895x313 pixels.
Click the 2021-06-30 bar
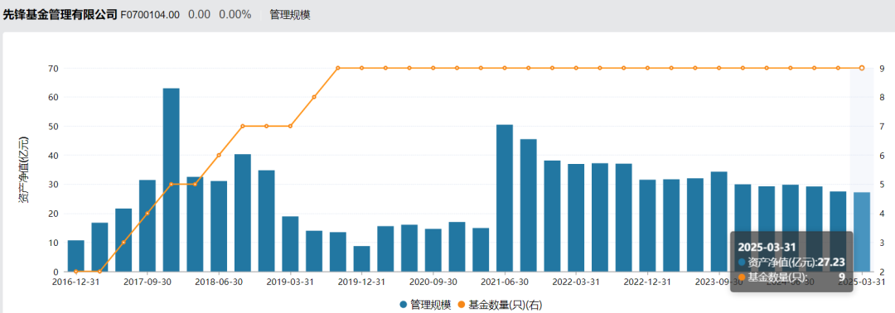pos(505,199)
